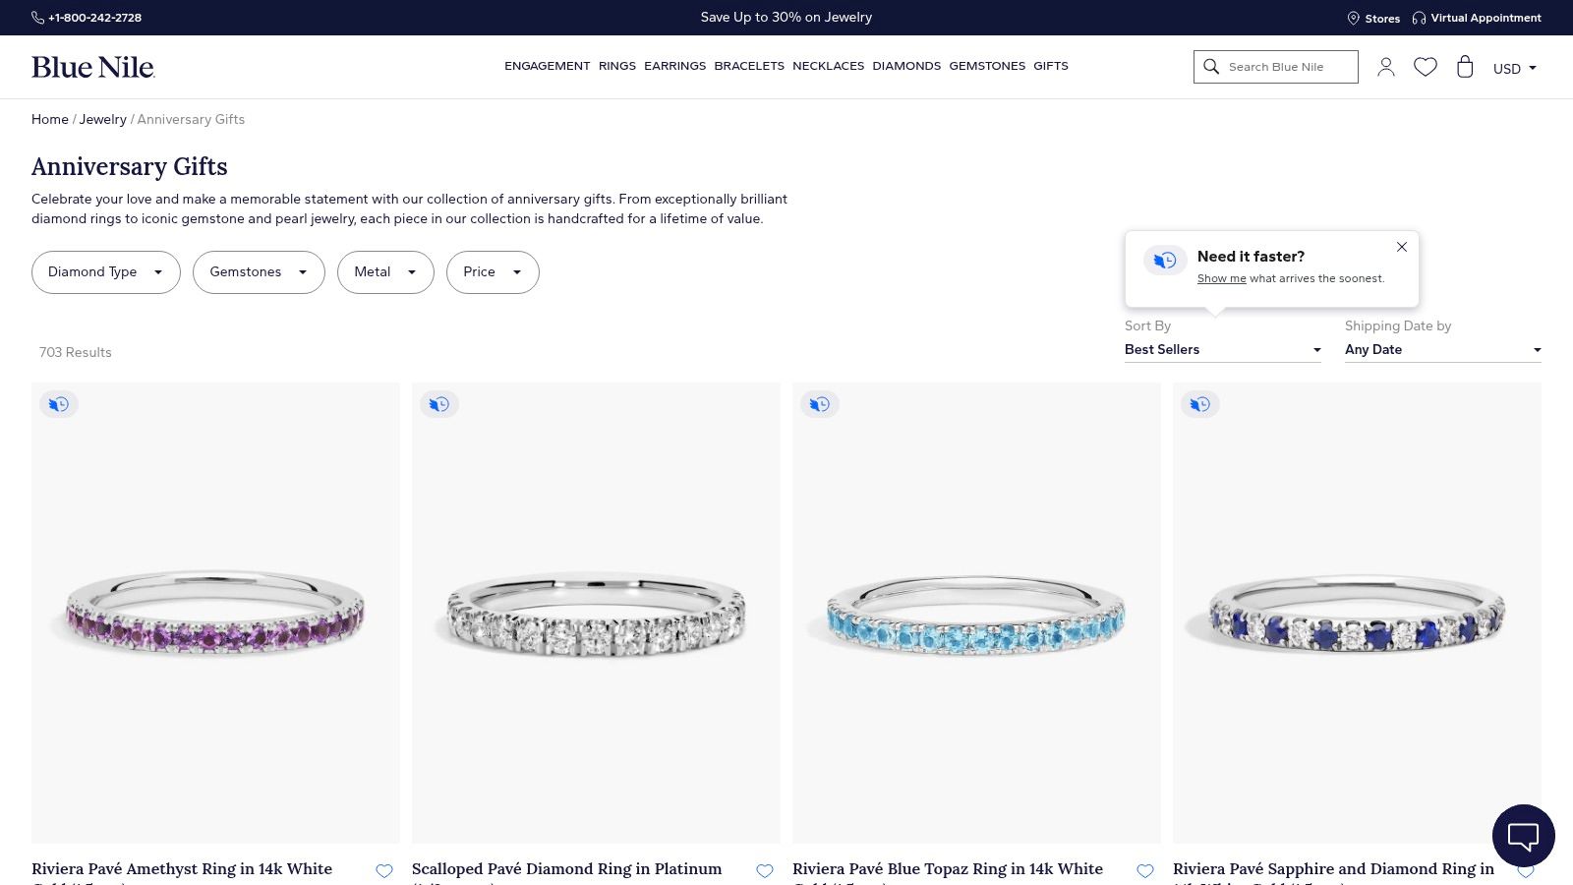Click the Show me link
1573x885 pixels.
pos(1221,278)
